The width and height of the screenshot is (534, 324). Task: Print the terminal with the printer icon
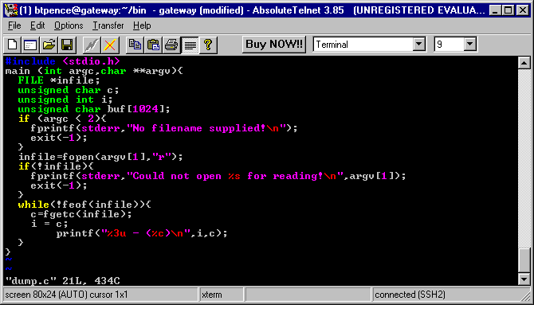click(171, 45)
